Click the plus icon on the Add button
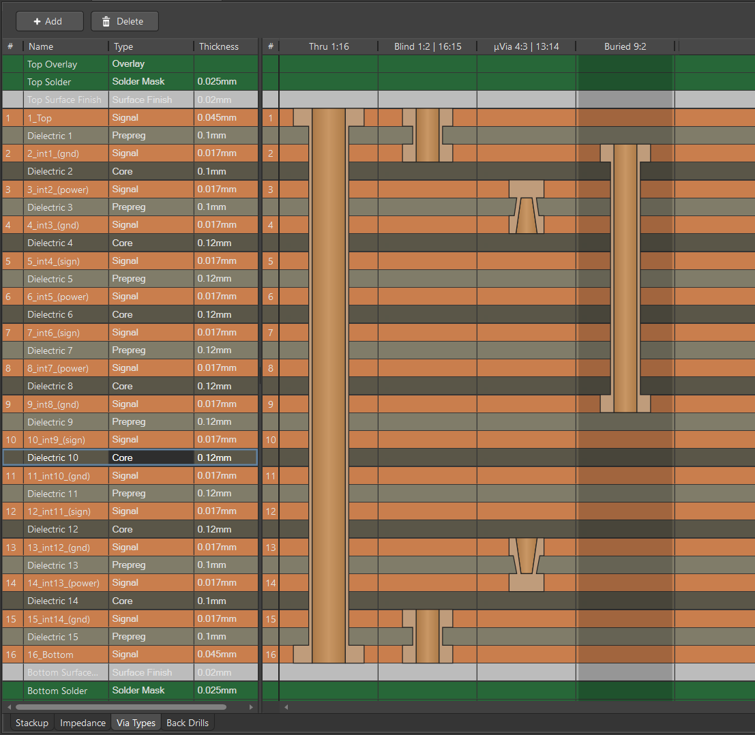 pos(38,21)
